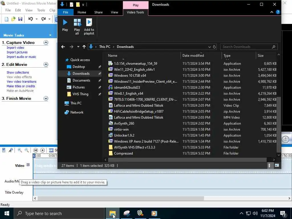This screenshot has height=219, width=292.
Task: Click Play Timeline button
Action: 42,150
